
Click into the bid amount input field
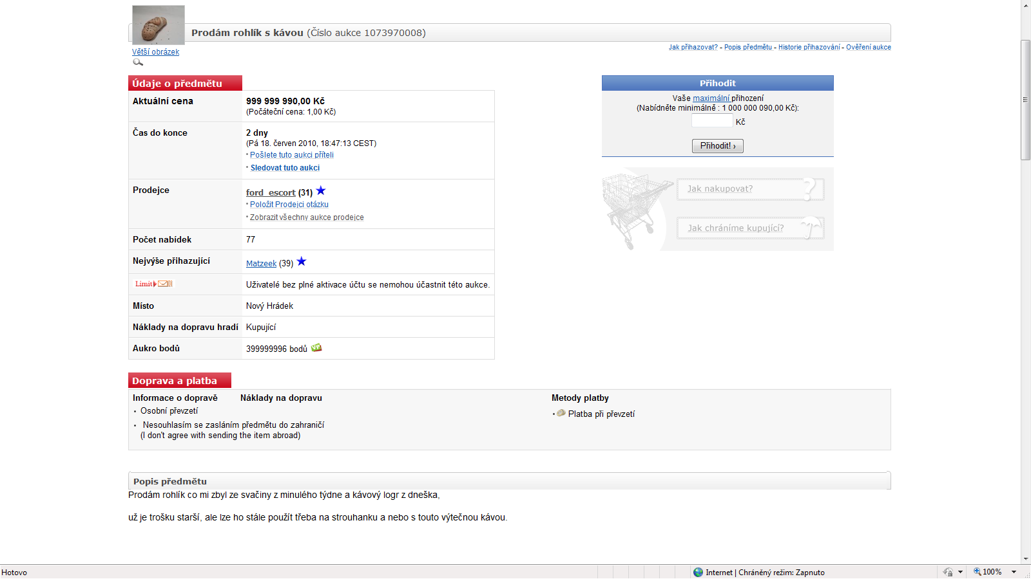coord(712,122)
